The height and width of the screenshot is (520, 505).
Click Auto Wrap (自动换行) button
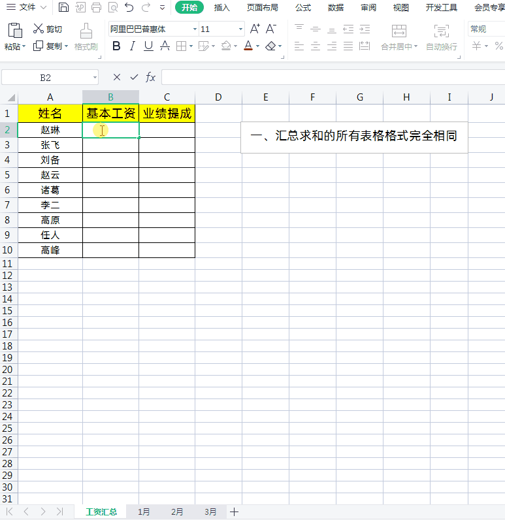point(442,37)
